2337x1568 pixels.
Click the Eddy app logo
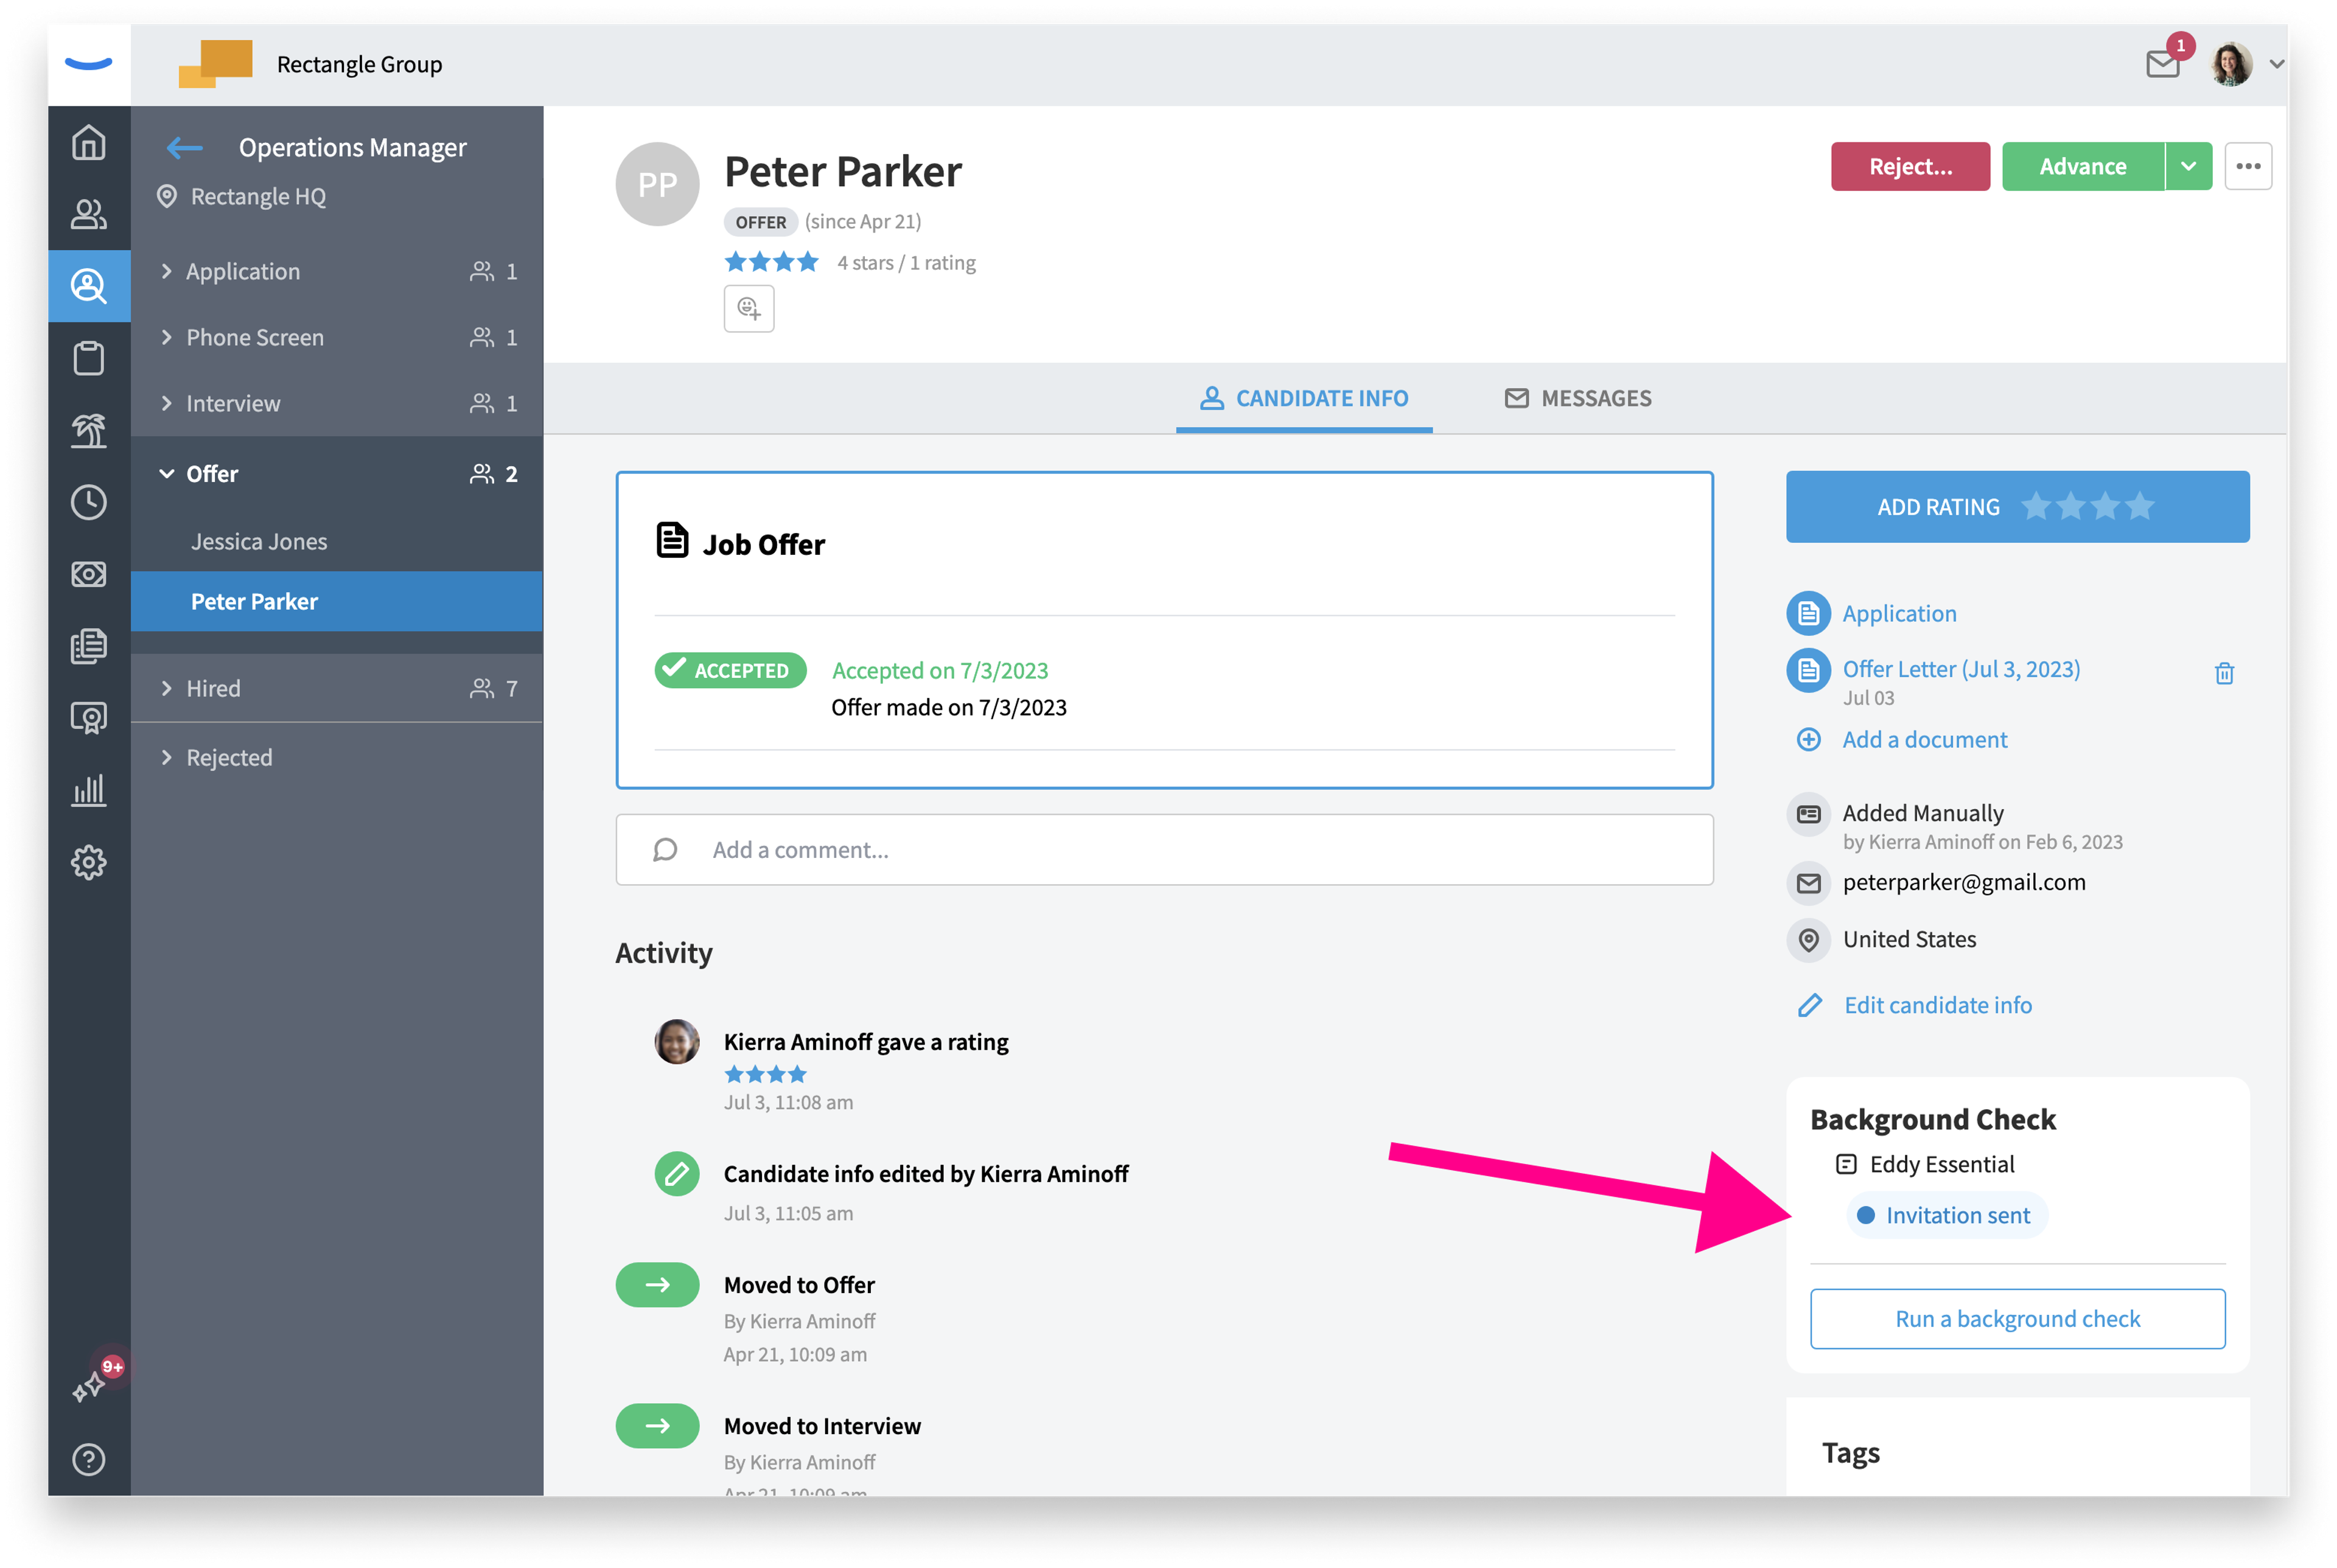coord(89,64)
